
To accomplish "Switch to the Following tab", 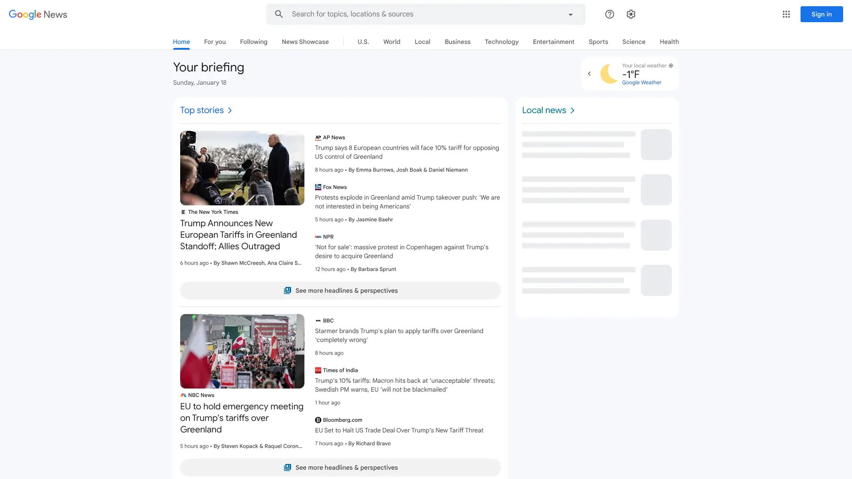I will coord(254,42).
